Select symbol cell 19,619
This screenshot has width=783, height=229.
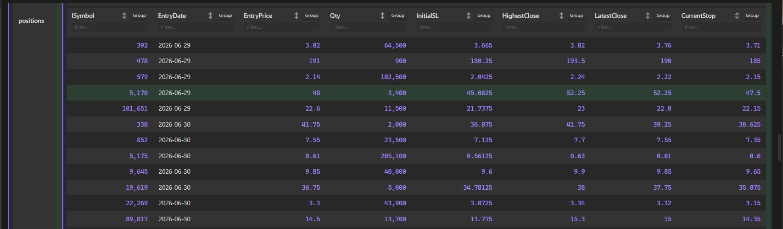coord(137,187)
